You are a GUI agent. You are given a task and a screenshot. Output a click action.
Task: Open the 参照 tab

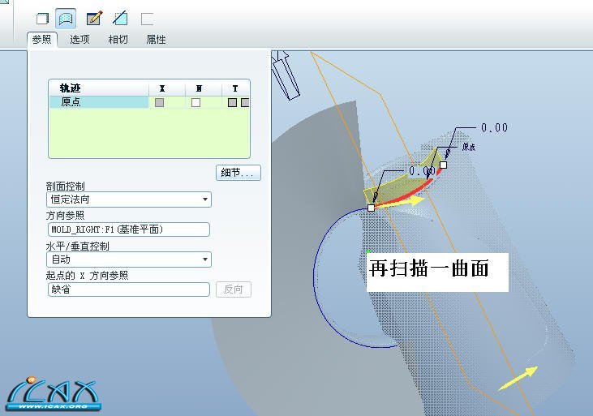[41, 40]
